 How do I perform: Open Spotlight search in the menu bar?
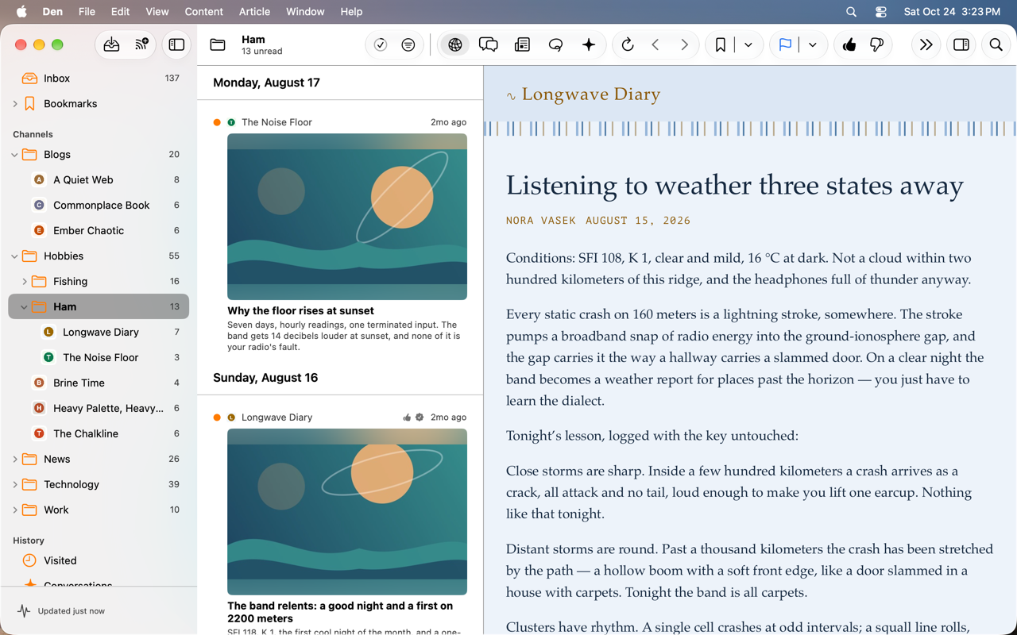point(851,12)
